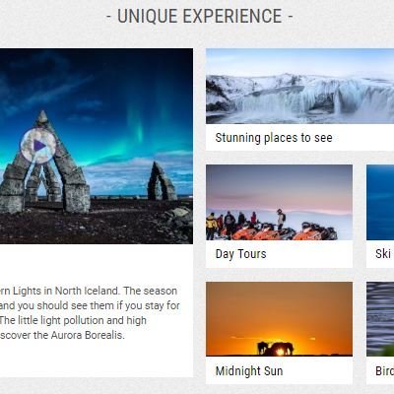Click the large stone arch in aurora photo
The width and height of the screenshot is (394, 394).
42,164
